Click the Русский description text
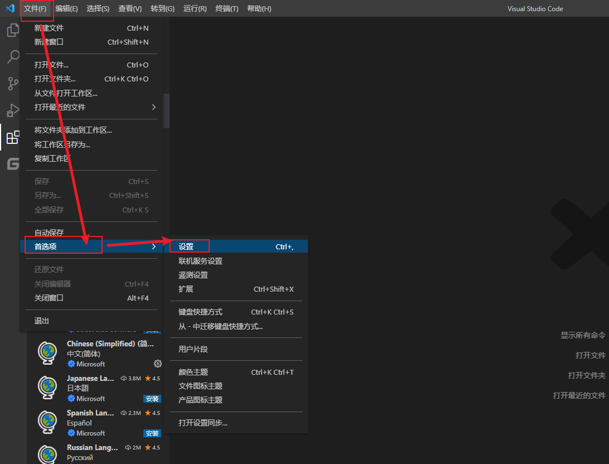The width and height of the screenshot is (609, 464). pyautogui.click(x=80, y=458)
